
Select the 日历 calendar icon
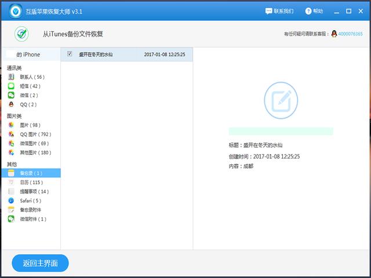click(11, 182)
